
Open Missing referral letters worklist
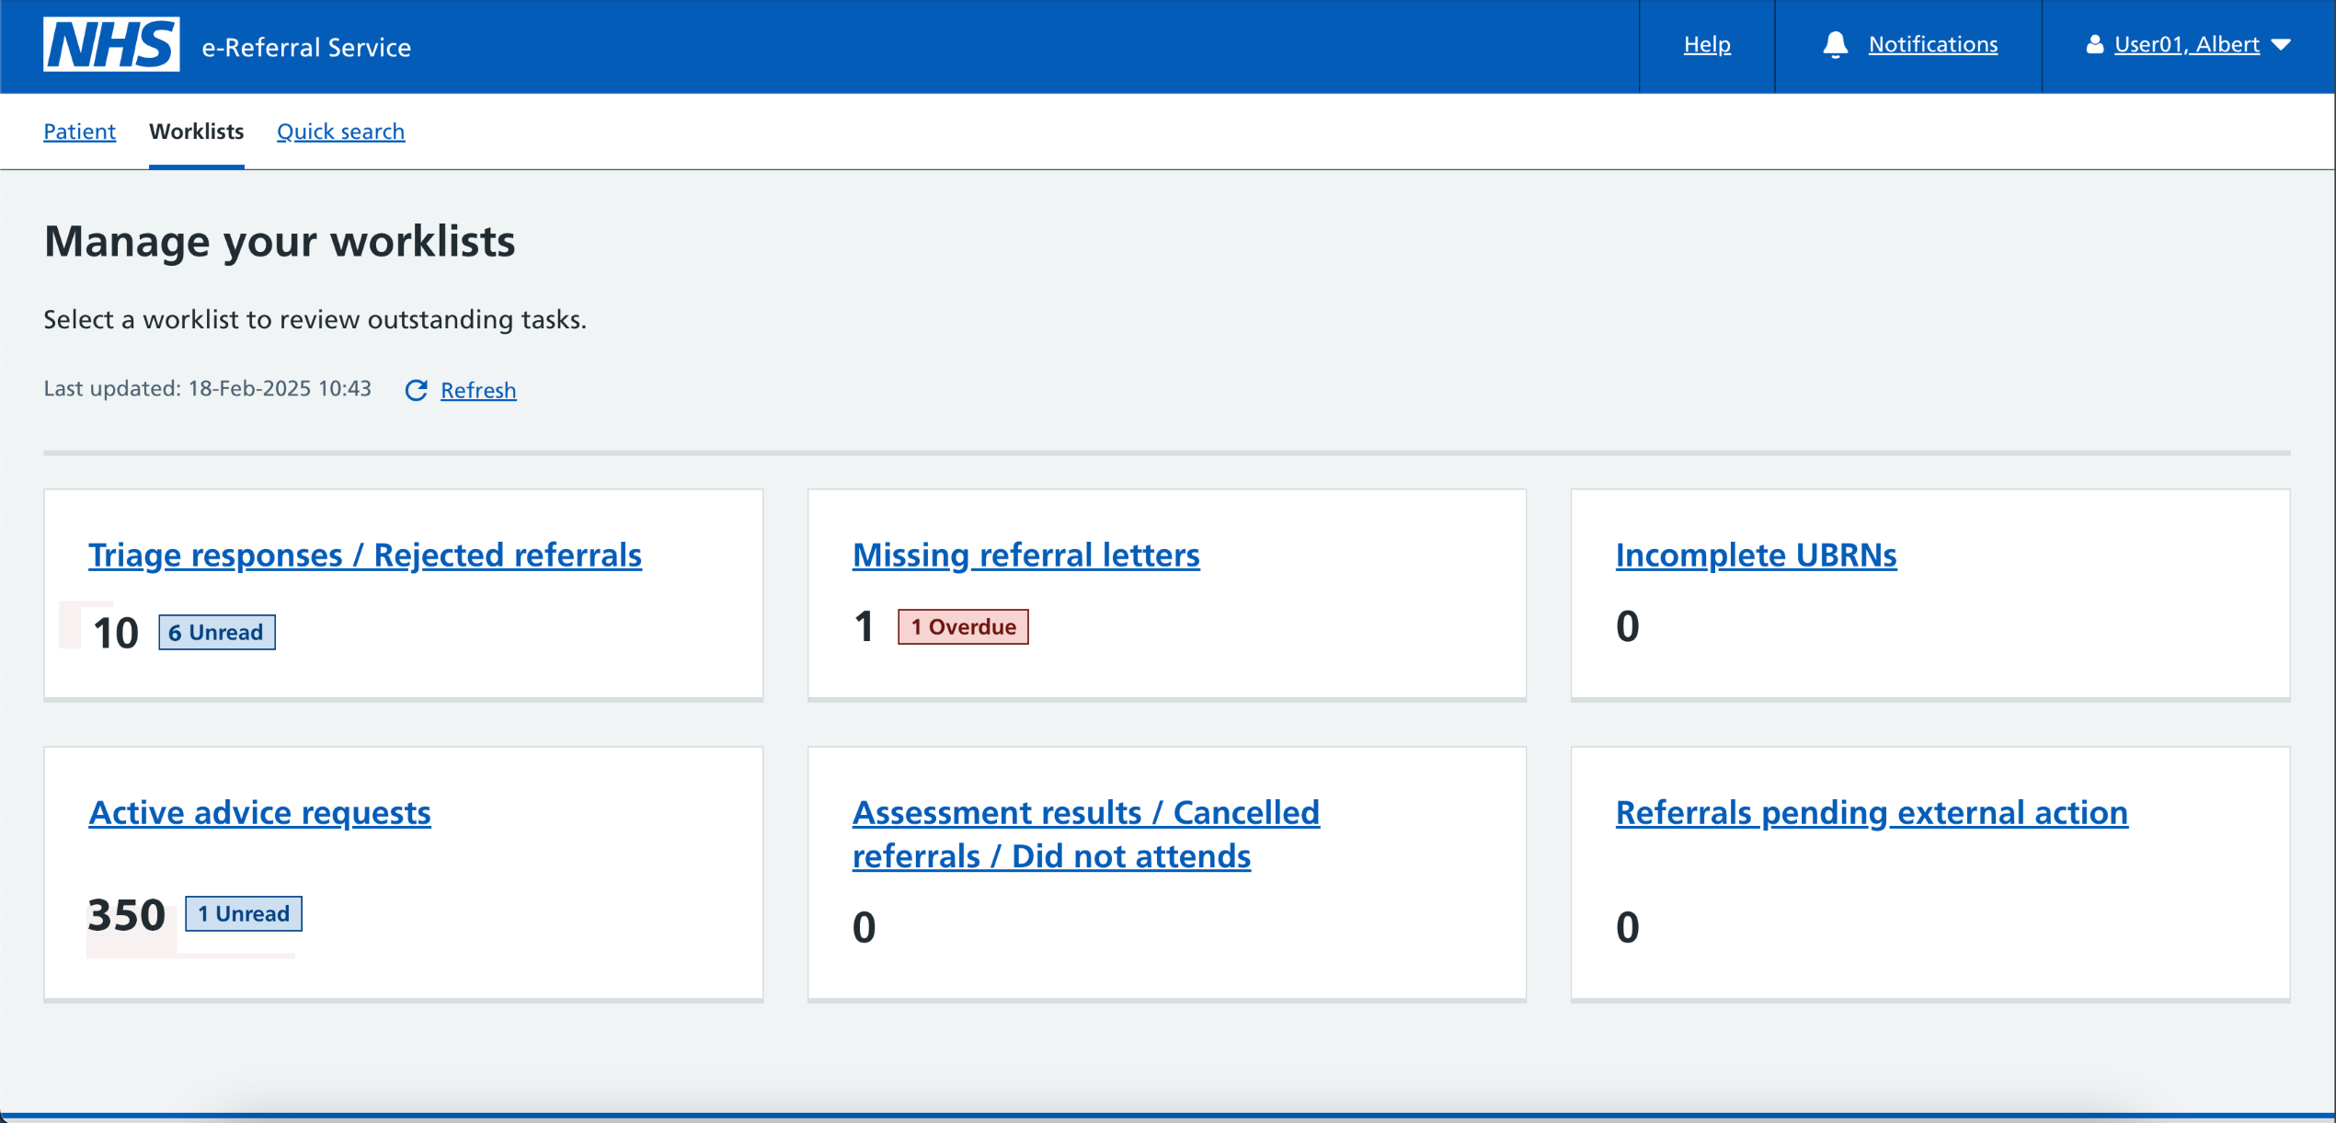(1025, 555)
